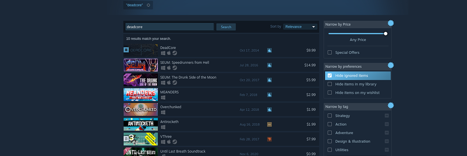Click the price slider handle at Any Price
The height and width of the screenshot is (156, 467).
coord(386,33)
